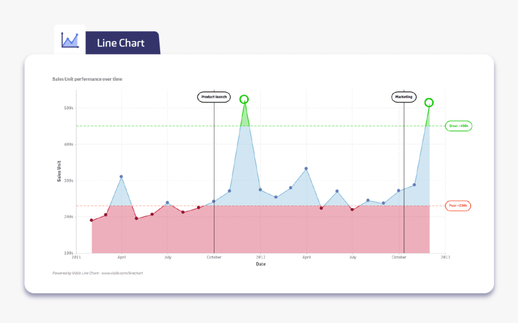Click the Date x-axis title
The image size is (518, 323).
(x=261, y=264)
